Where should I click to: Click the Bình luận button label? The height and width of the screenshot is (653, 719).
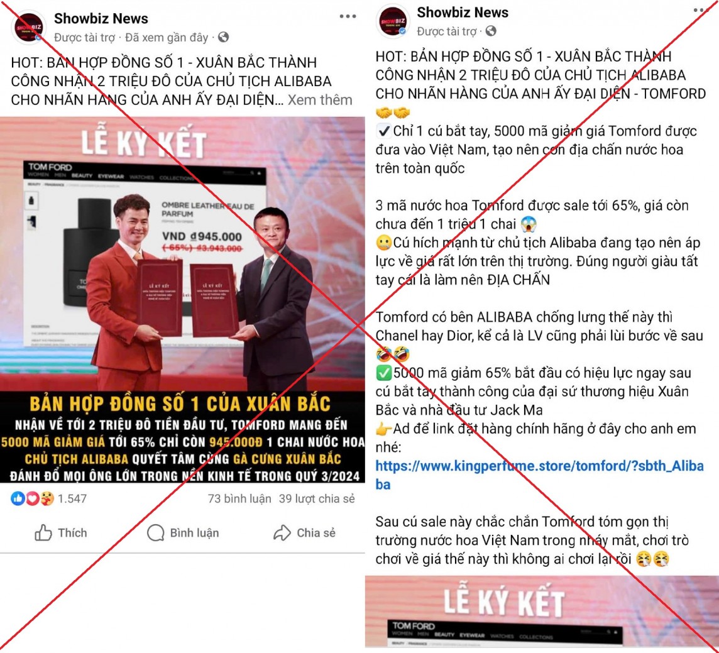pyautogui.click(x=194, y=532)
